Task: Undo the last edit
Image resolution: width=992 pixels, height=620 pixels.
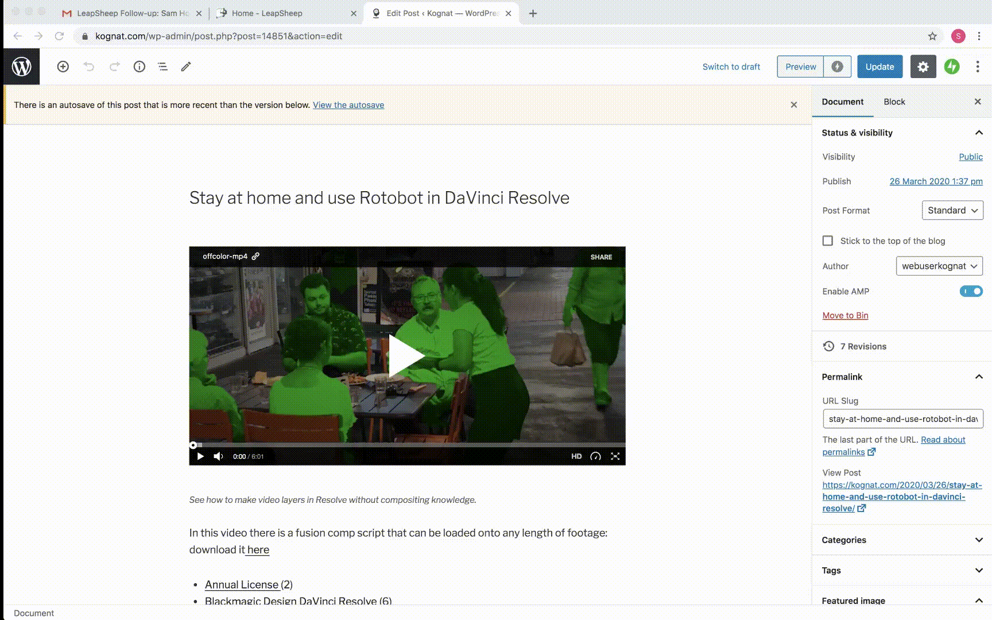Action: pyautogui.click(x=88, y=67)
